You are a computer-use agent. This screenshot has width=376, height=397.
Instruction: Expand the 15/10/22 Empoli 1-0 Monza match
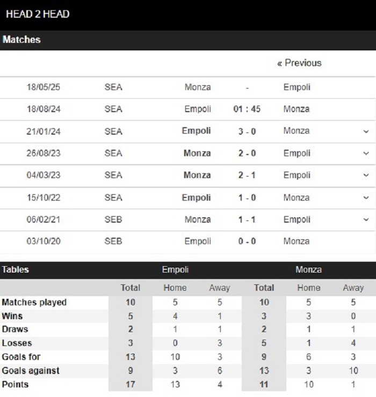366,198
